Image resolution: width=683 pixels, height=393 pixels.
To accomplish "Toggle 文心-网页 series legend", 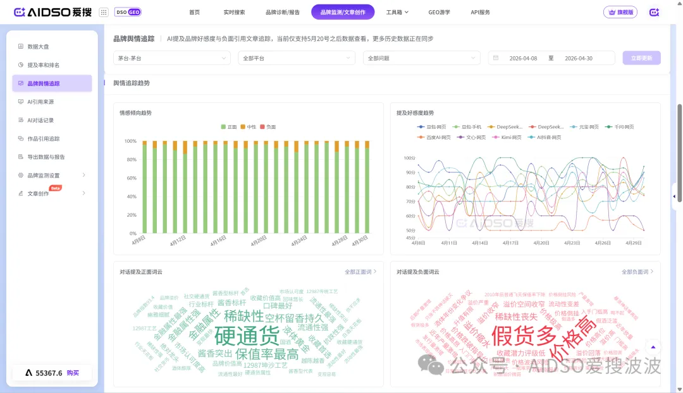I will (471, 138).
